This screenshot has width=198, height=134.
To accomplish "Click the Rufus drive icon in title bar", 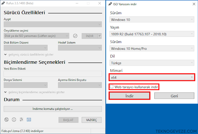I will pyautogui.click(x=3, y=3).
